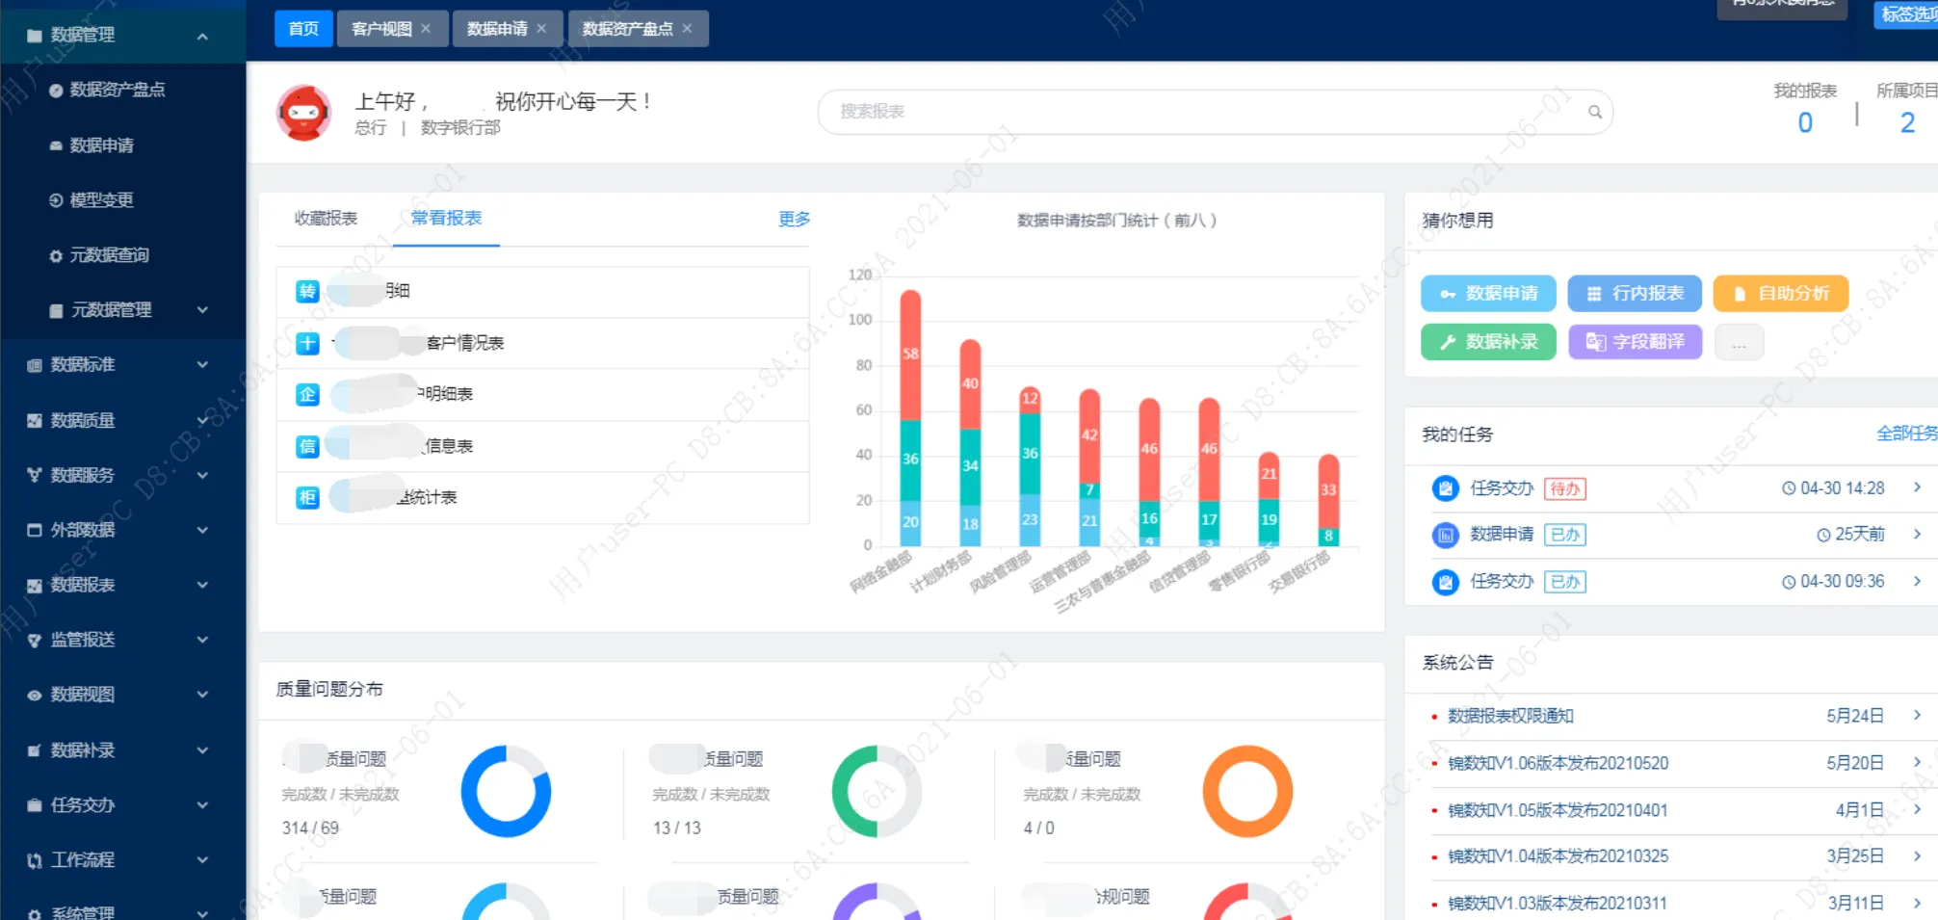This screenshot has width=1938, height=920.
Task: Expand the 元数据管理 submenu
Action: pos(202,310)
